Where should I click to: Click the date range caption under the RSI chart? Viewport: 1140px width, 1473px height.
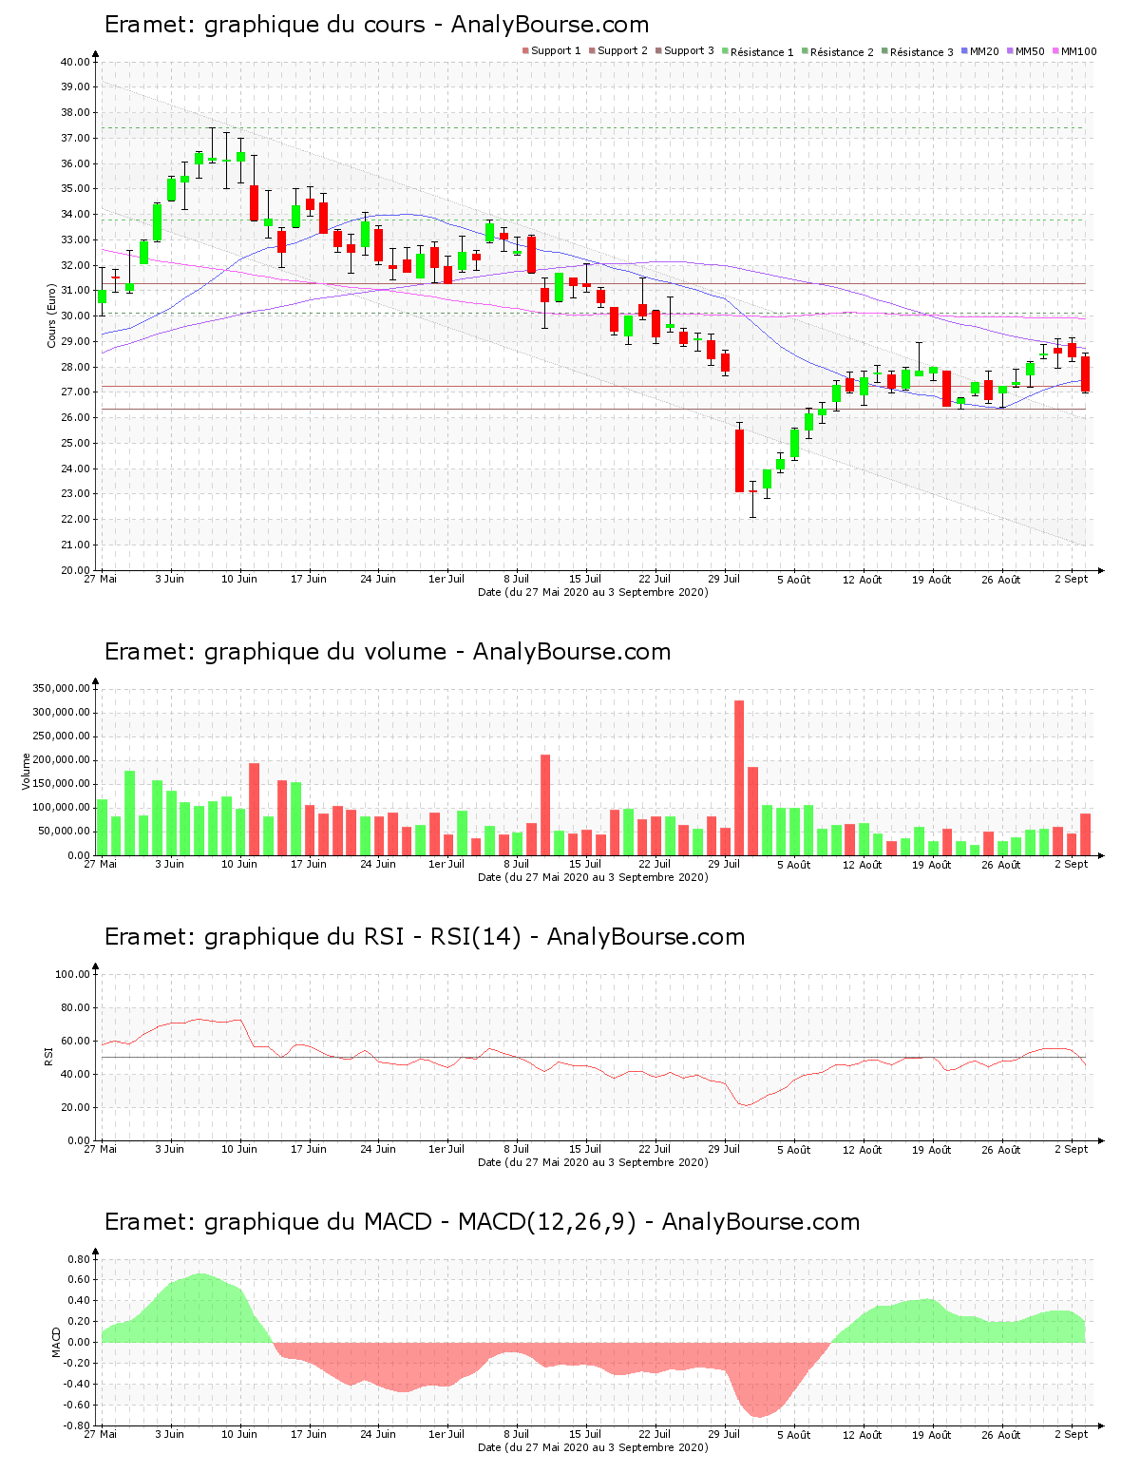pos(593,1162)
